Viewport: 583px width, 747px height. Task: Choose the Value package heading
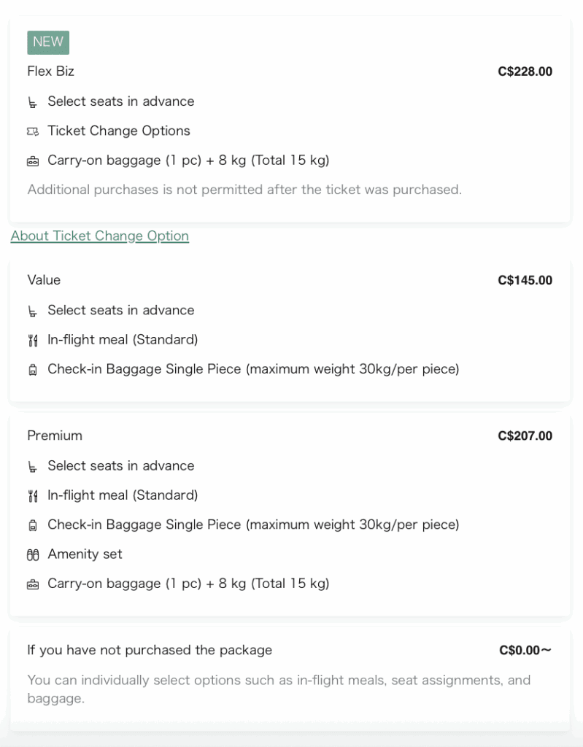[44, 280]
